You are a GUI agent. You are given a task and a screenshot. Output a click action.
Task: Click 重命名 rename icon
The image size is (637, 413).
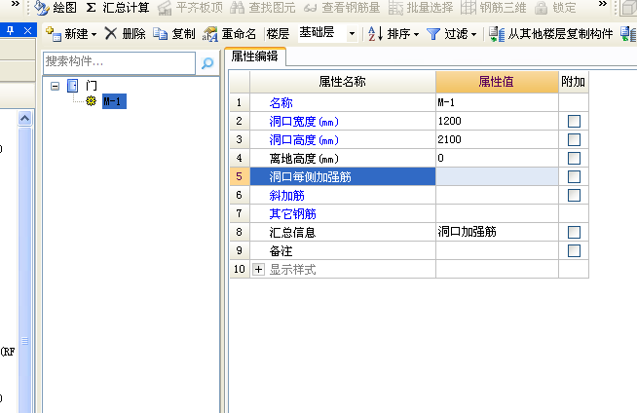pyautogui.click(x=210, y=34)
